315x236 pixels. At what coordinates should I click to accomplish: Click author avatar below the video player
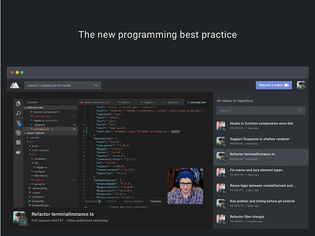coord(19,217)
